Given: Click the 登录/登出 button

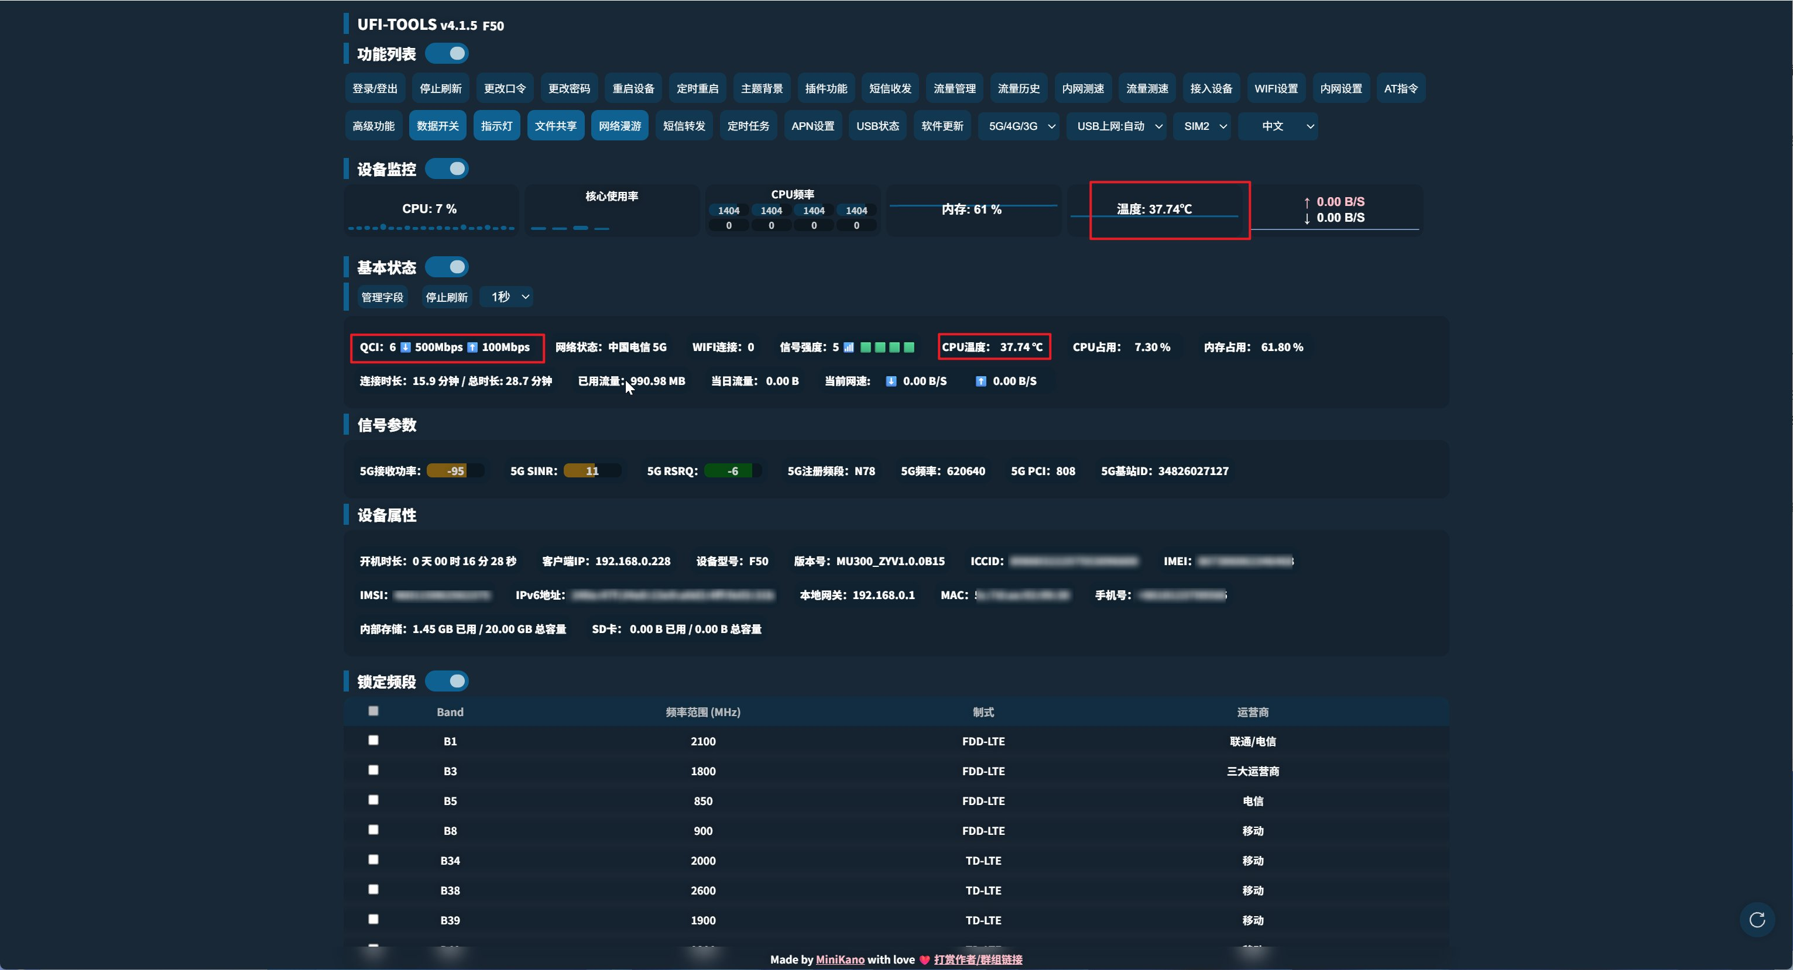Looking at the screenshot, I should click(375, 88).
